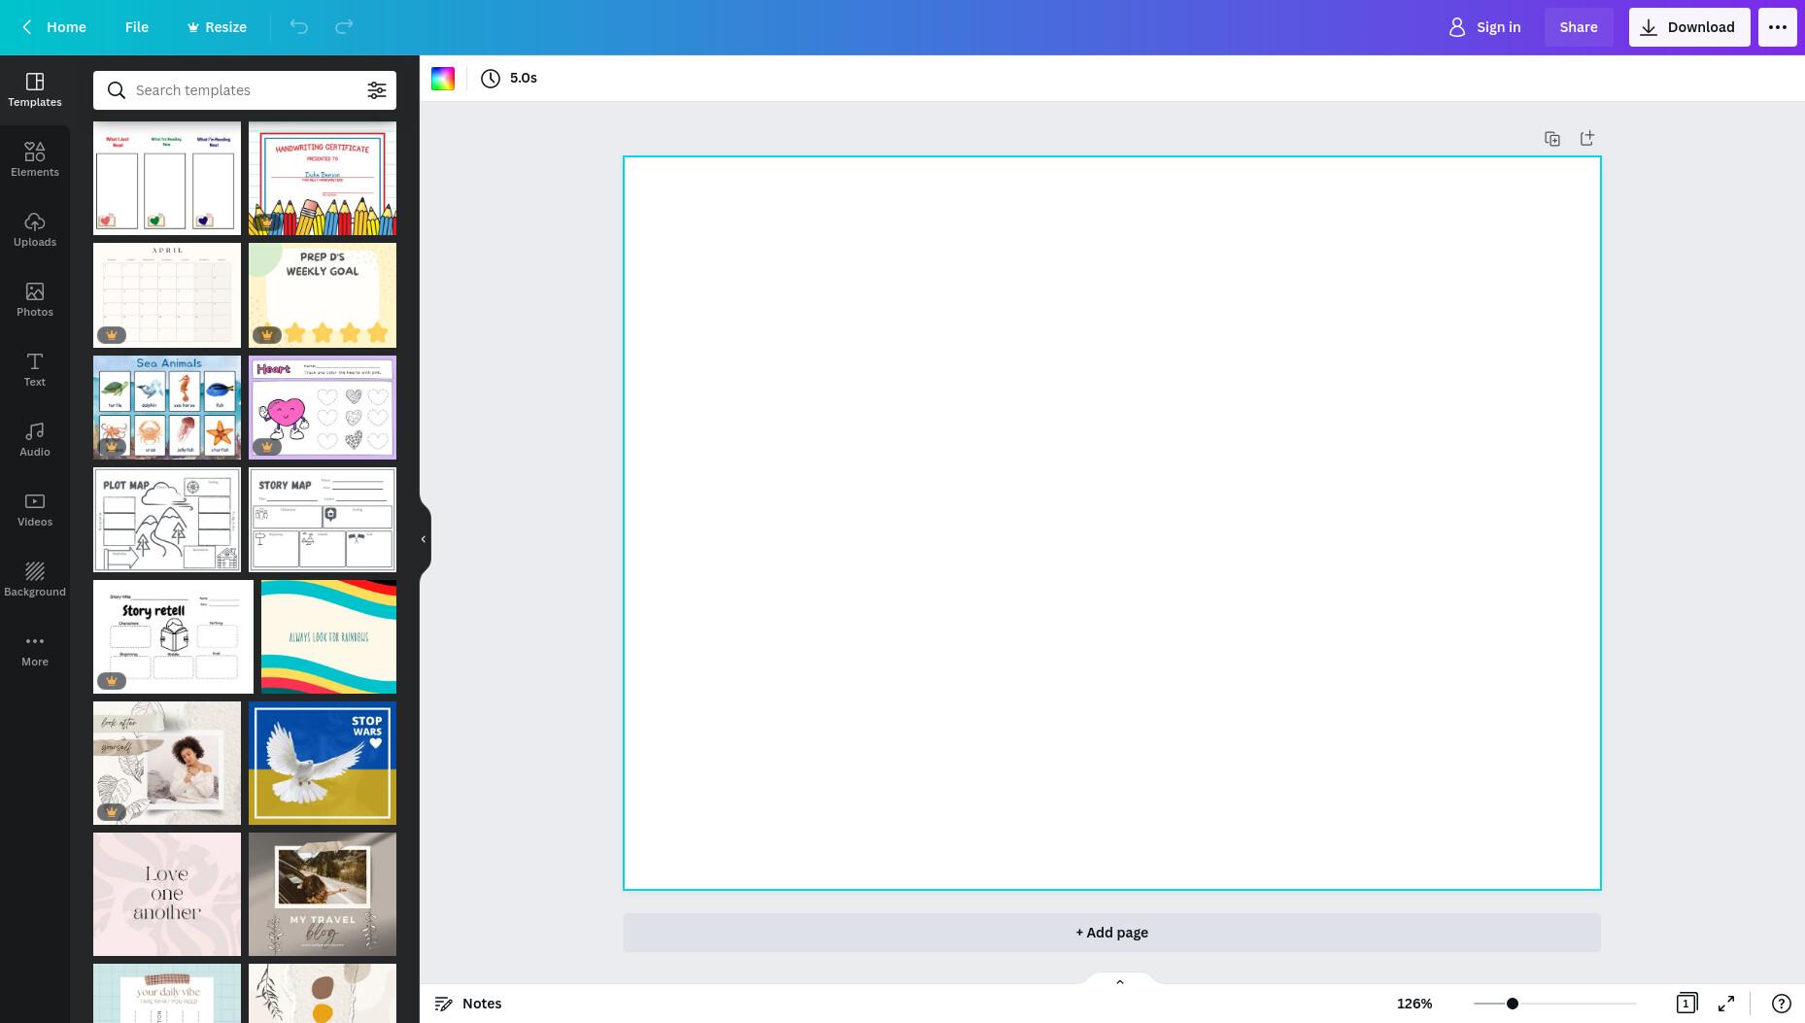
Task: Edit the 5.0s page timing
Action: coord(509,79)
